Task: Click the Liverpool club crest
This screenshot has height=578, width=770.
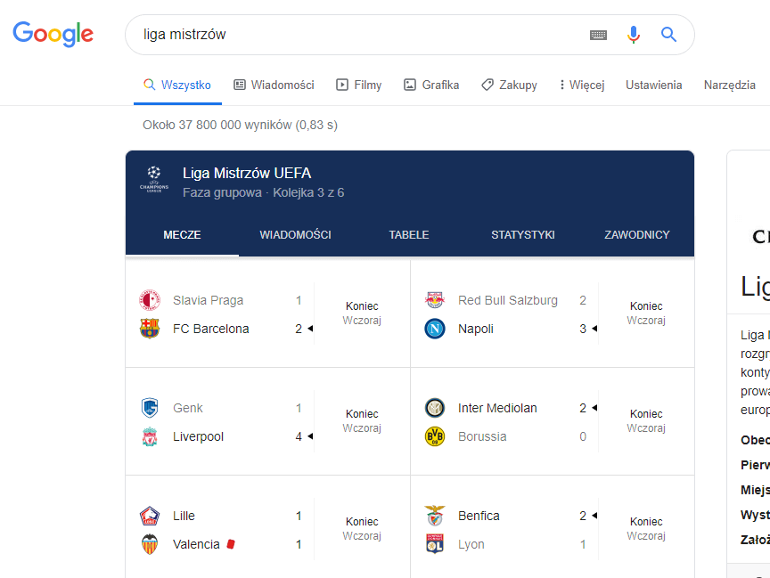Action: click(150, 436)
